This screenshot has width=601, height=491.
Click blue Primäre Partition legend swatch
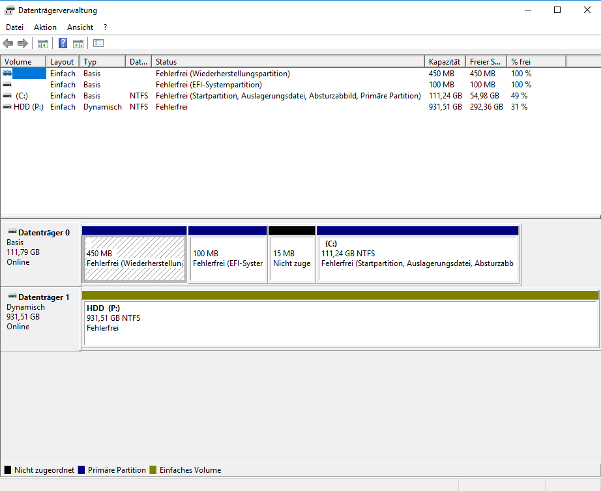point(81,470)
